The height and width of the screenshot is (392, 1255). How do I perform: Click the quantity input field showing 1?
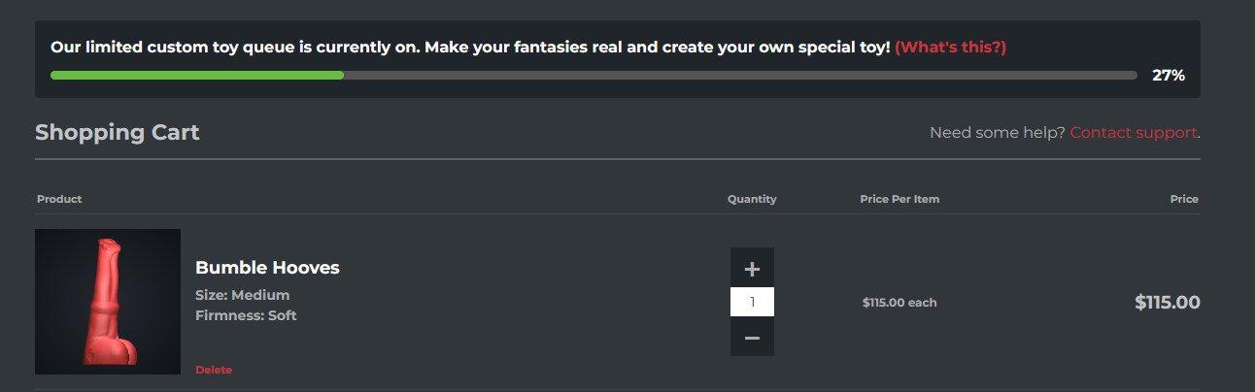752,303
